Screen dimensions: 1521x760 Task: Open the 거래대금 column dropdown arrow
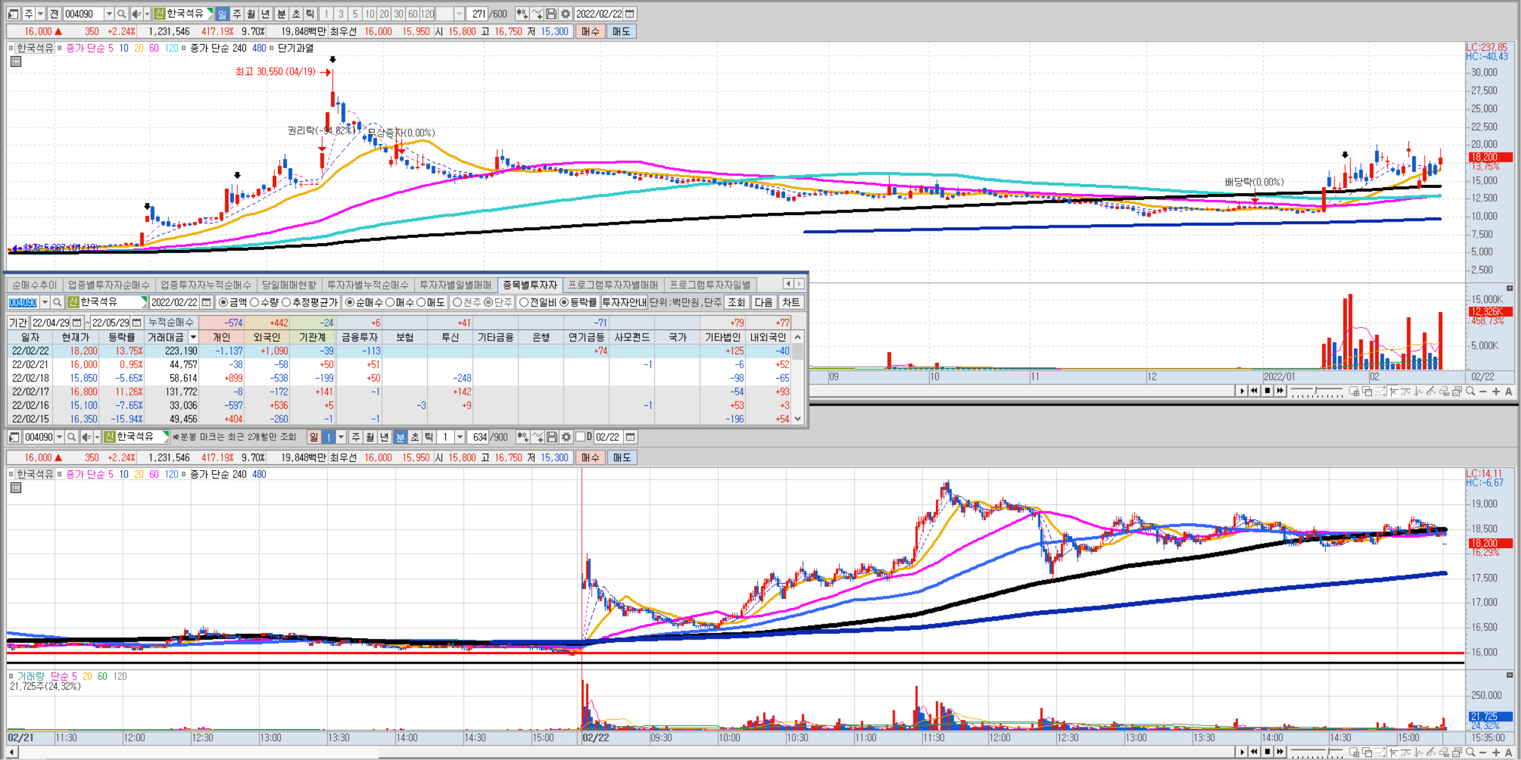(193, 337)
